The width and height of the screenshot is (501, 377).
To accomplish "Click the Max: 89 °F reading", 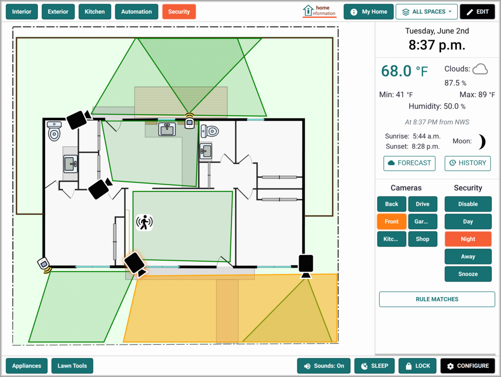I will (x=477, y=95).
